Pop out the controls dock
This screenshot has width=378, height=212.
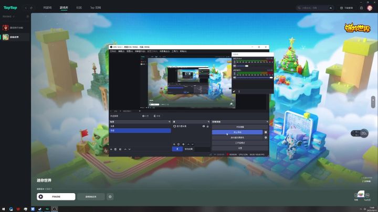click(267, 122)
